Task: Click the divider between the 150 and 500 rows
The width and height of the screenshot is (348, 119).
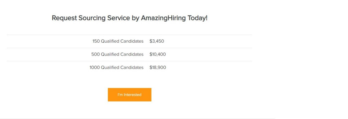Action: coord(129,48)
